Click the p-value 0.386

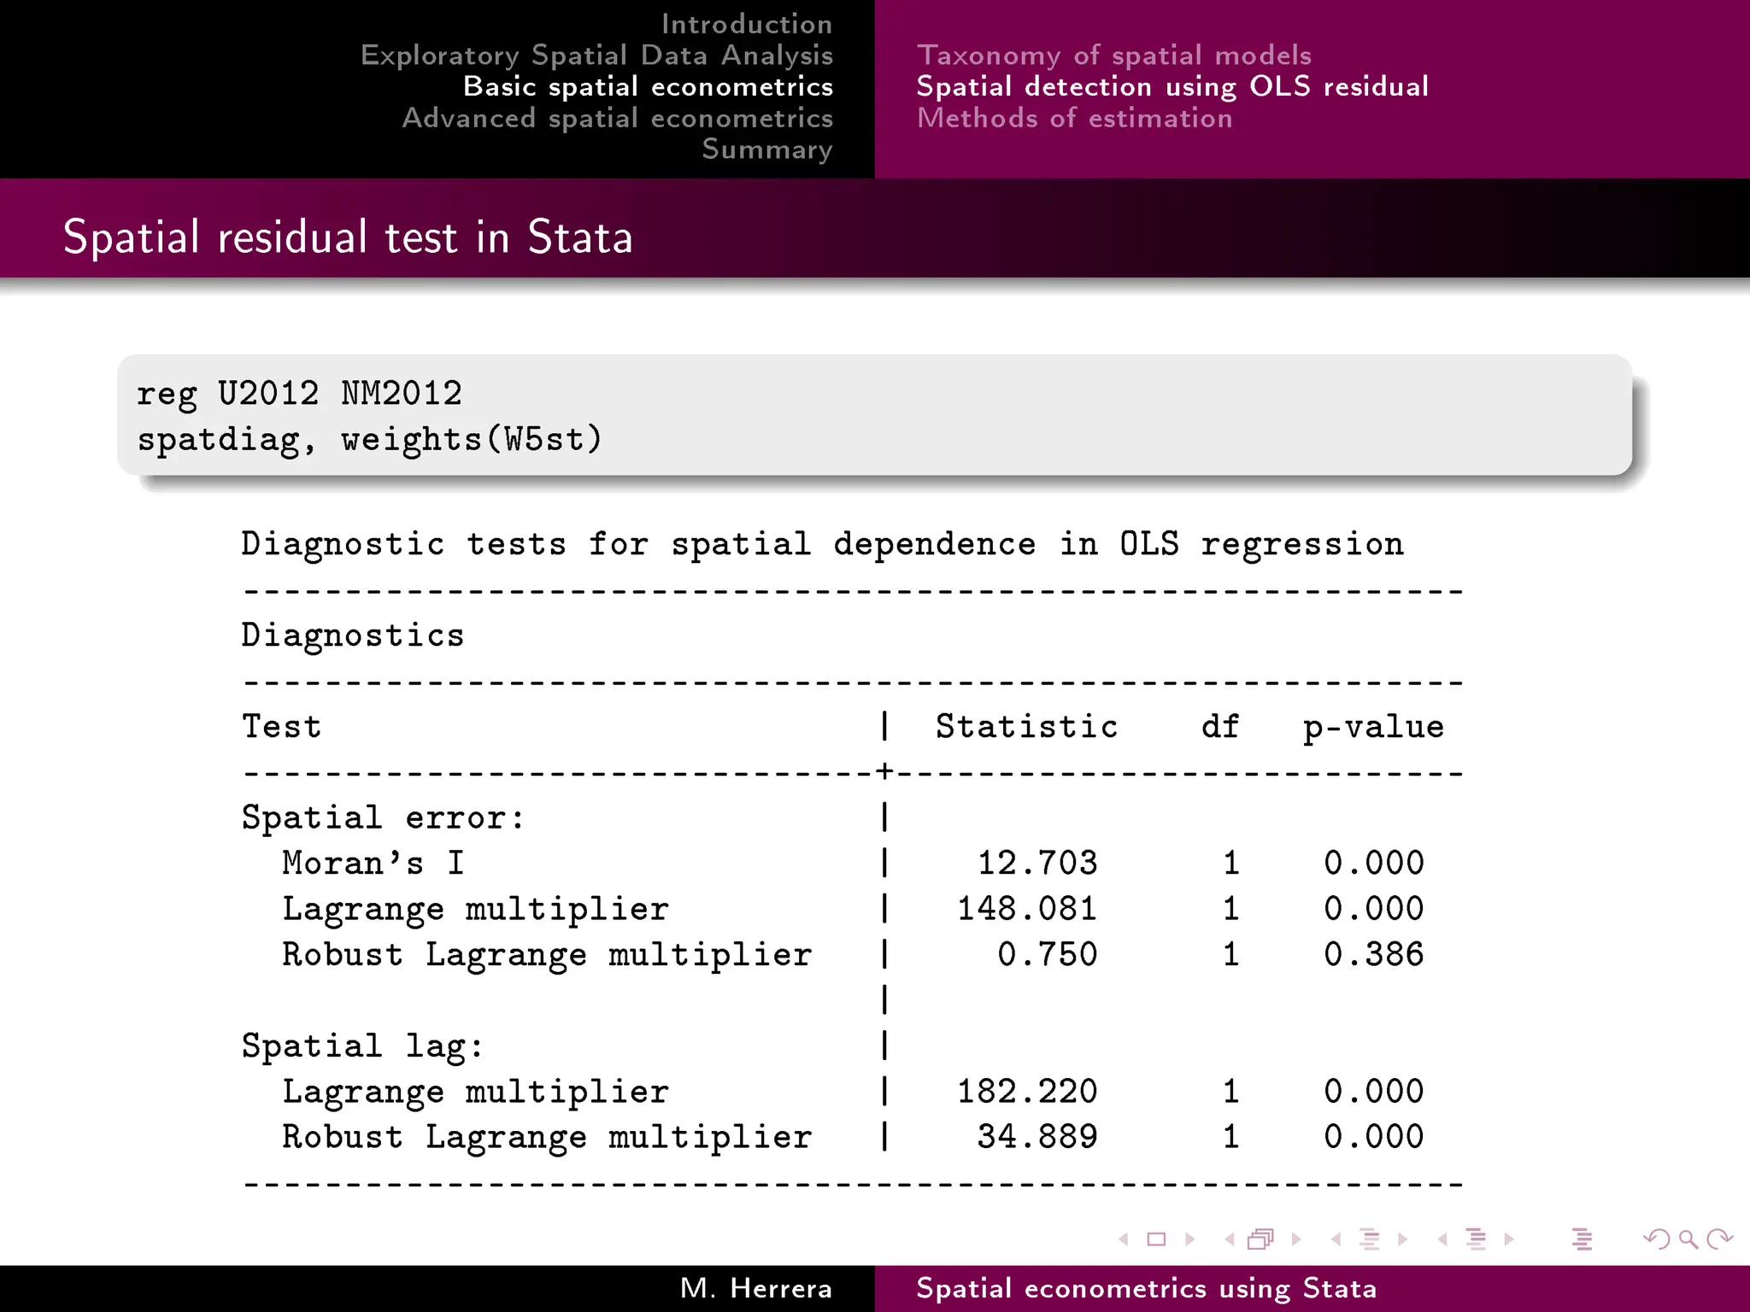[x=1373, y=955]
